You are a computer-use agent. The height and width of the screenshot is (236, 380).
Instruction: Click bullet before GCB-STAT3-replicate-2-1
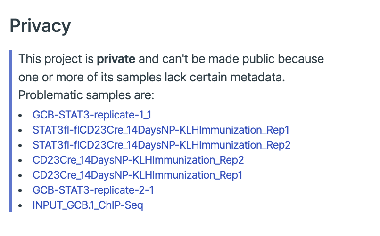click(19, 190)
